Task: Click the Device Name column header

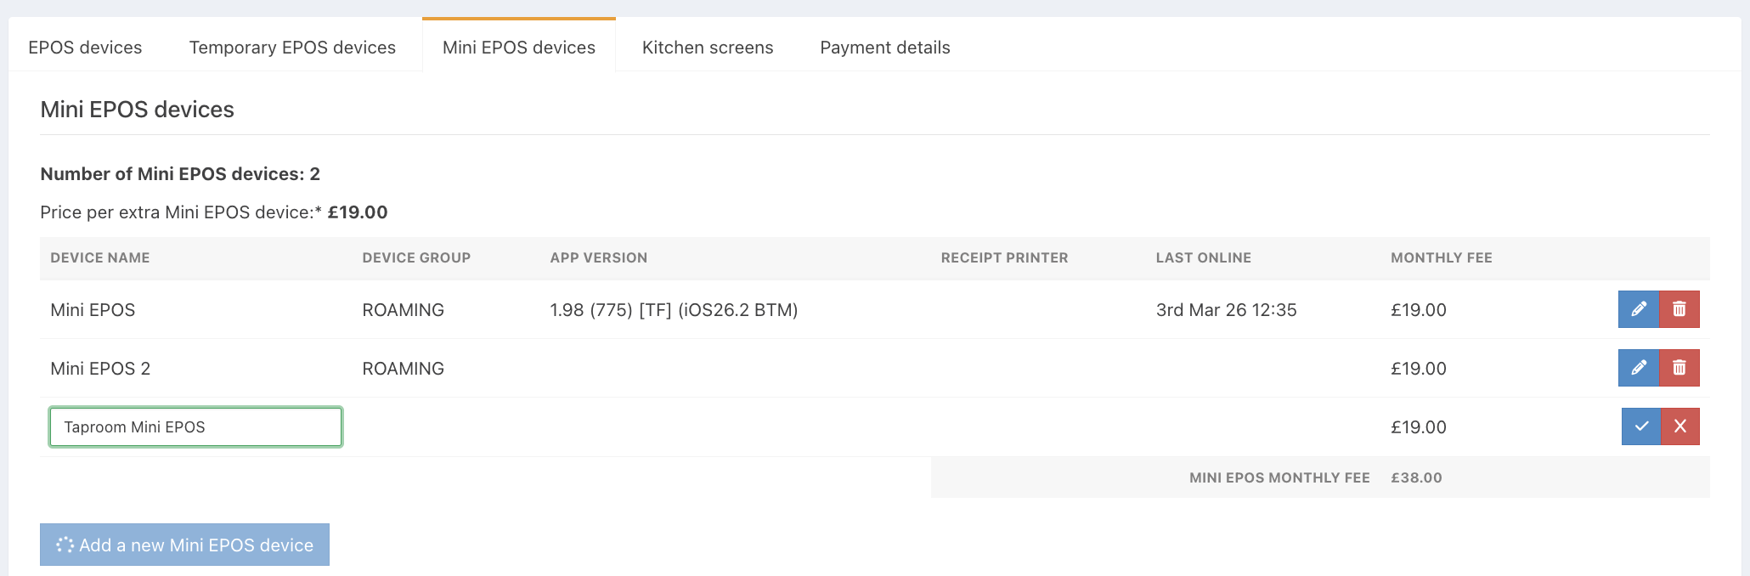Action: (100, 257)
